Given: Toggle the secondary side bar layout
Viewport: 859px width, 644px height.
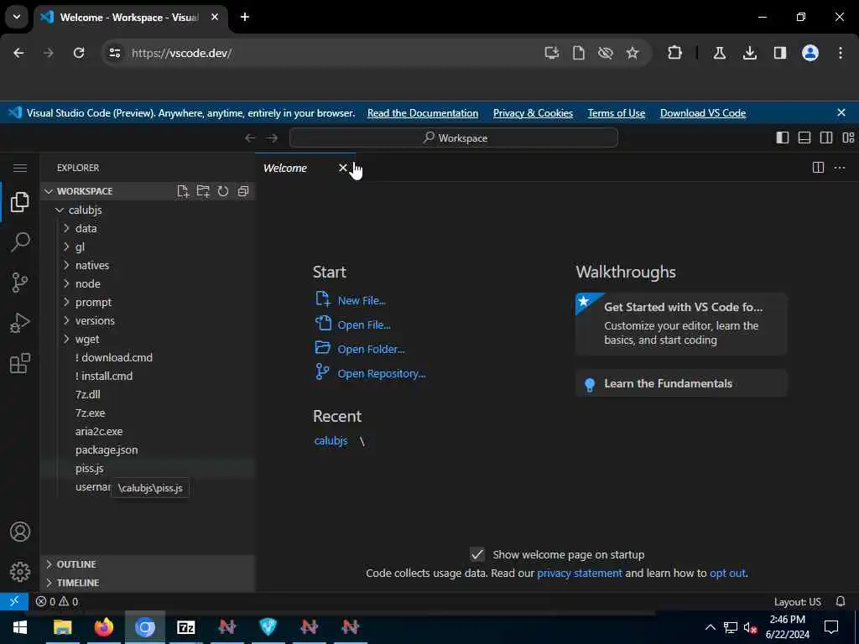Looking at the screenshot, I should (x=826, y=138).
